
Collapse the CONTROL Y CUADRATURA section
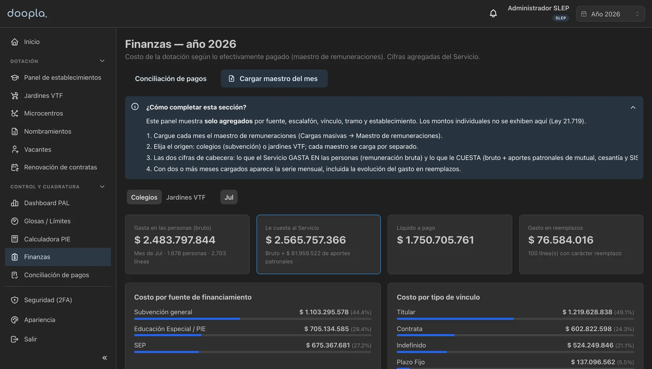[102, 186]
